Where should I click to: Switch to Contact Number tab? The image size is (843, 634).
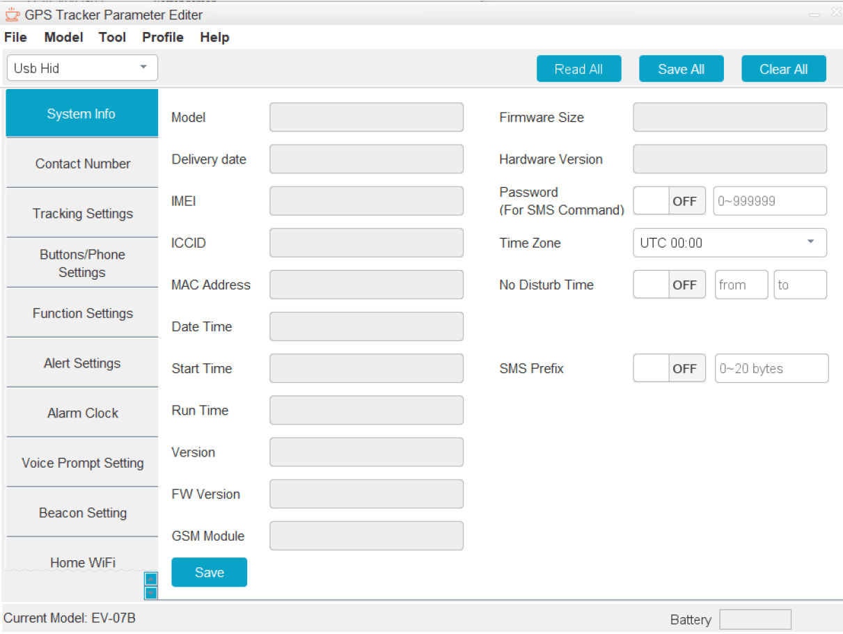(x=82, y=164)
